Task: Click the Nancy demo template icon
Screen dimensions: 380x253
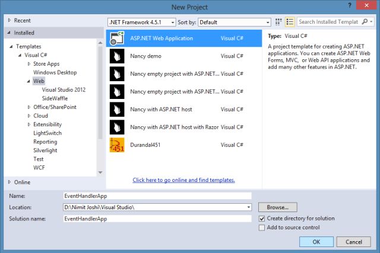Action: point(117,56)
